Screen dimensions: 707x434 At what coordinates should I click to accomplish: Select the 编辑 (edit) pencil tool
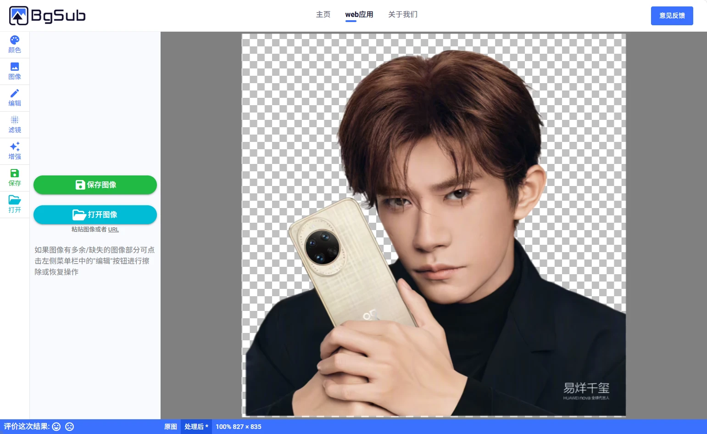[x=15, y=98]
